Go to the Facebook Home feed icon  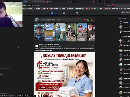click(x=52, y=13)
